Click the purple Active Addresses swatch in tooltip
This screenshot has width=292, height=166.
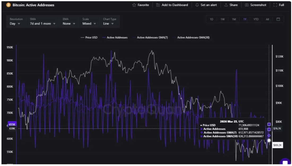(x=202, y=129)
